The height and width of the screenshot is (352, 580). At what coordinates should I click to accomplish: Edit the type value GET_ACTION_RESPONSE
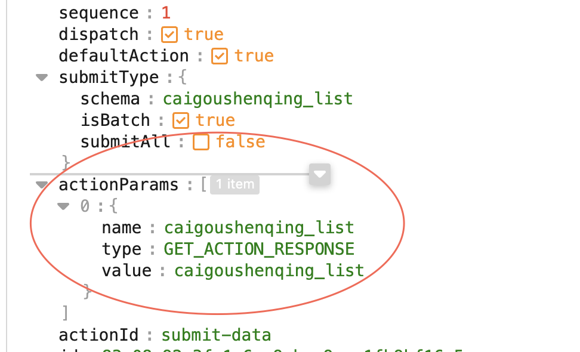point(260,249)
